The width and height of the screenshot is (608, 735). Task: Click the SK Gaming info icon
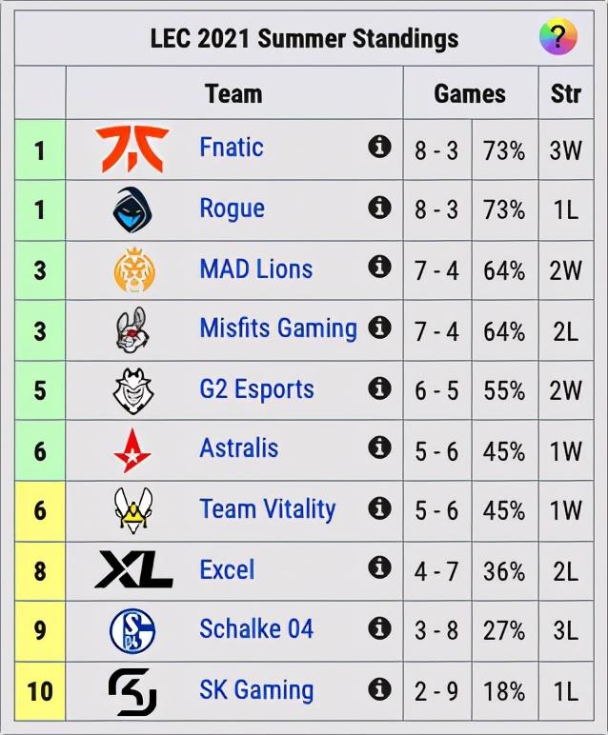[x=379, y=689]
